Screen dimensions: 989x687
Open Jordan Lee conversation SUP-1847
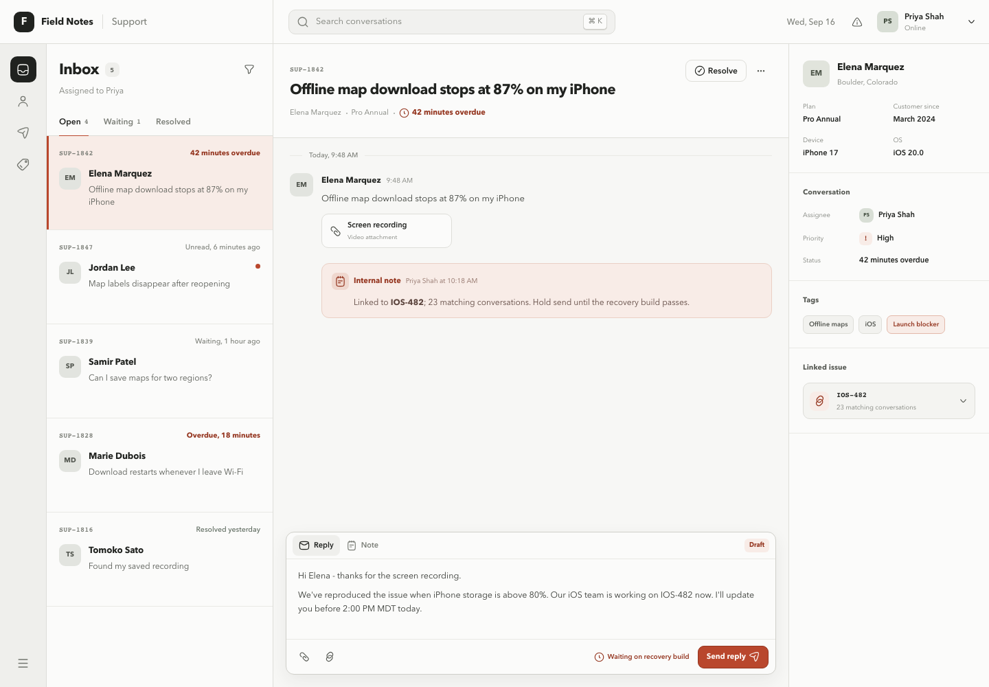coord(160,277)
